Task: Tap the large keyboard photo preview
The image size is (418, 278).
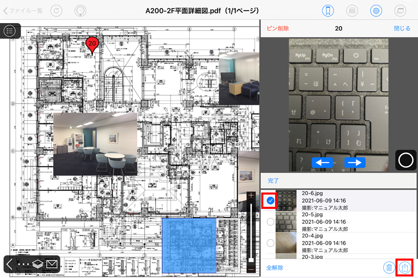Action: (339, 105)
